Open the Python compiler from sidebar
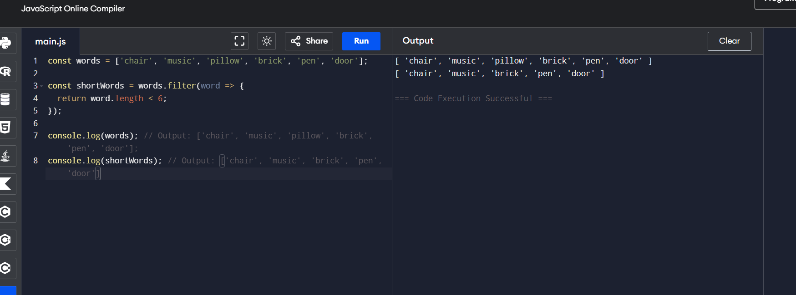Image resolution: width=796 pixels, height=295 pixels. pos(6,43)
